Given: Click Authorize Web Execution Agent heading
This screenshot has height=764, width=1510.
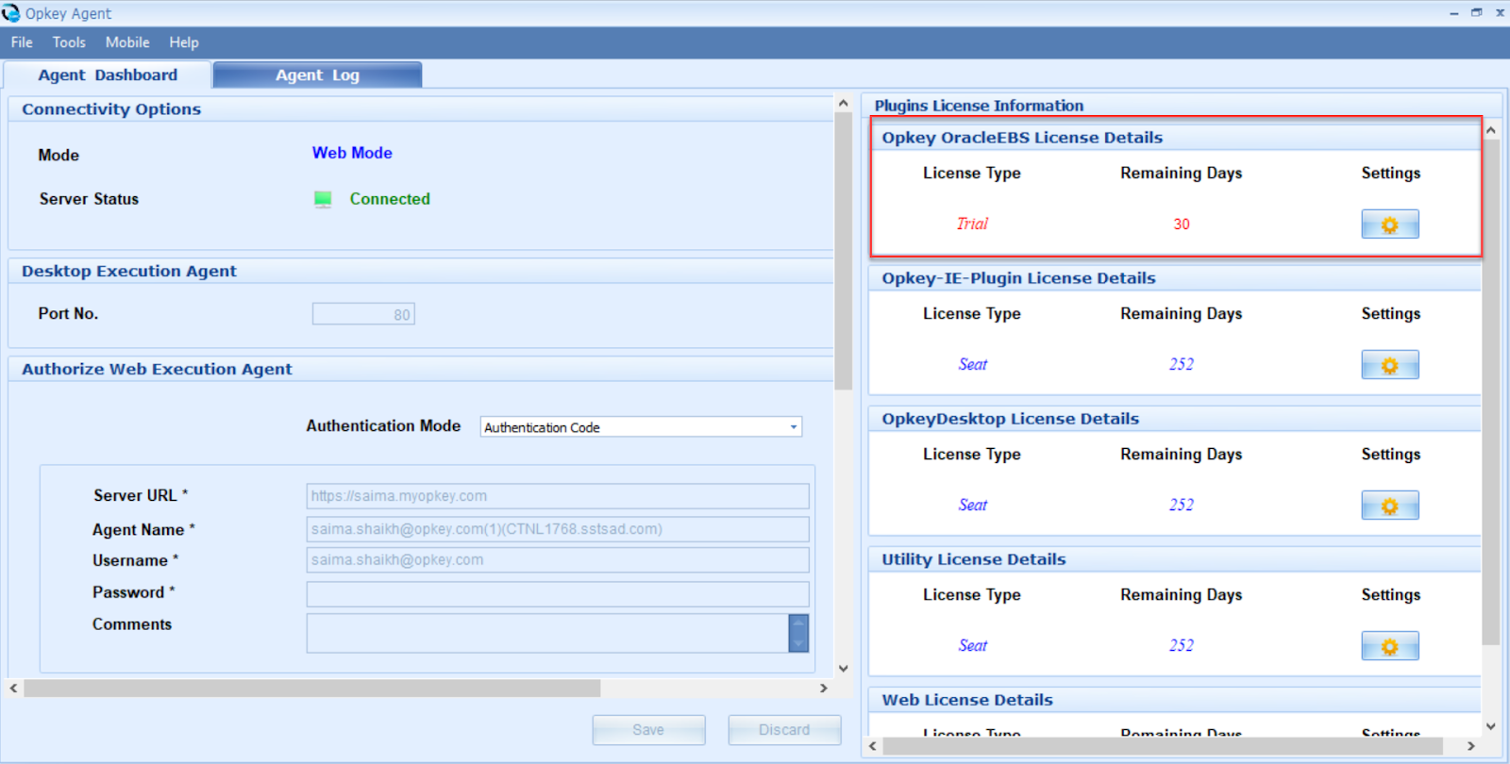Looking at the screenshot, I should [x=157, y=370].
